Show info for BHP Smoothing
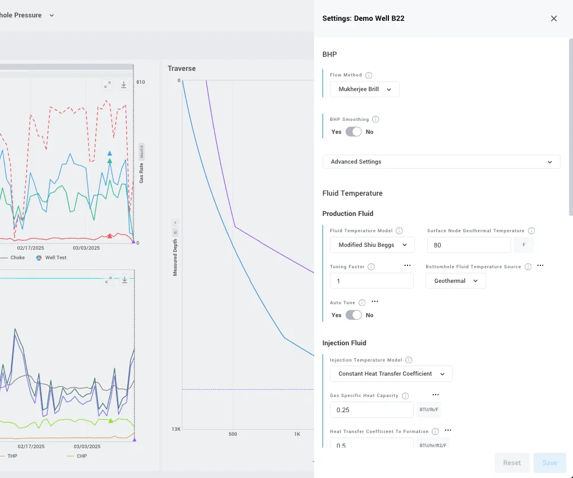This screenshot has width=573, height=478. [x=375, y=119]
